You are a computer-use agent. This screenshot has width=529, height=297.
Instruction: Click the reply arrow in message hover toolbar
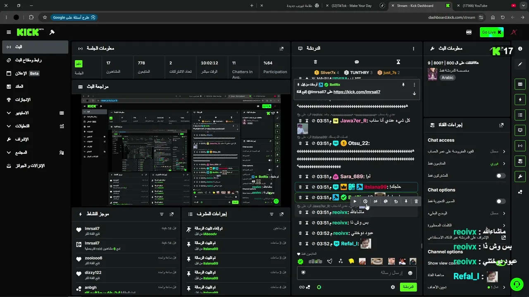tap(396, 201)
